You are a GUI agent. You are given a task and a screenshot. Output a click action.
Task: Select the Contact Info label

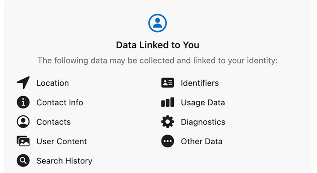click(x=60, y=102)
